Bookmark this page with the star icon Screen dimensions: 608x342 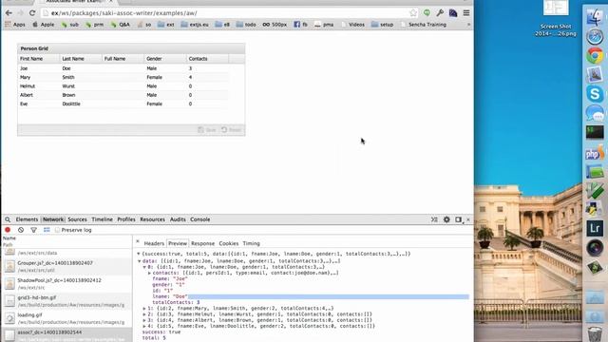(413, 13)
